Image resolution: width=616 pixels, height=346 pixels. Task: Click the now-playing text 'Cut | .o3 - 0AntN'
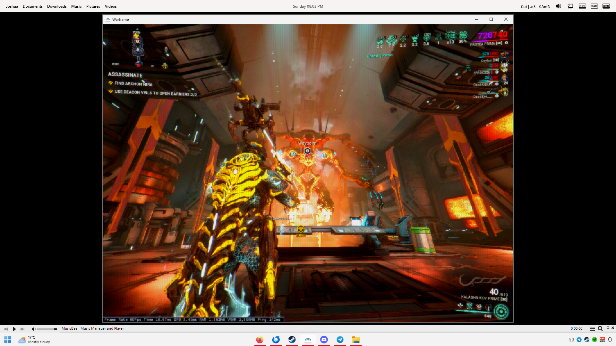(x=535, y=6)
